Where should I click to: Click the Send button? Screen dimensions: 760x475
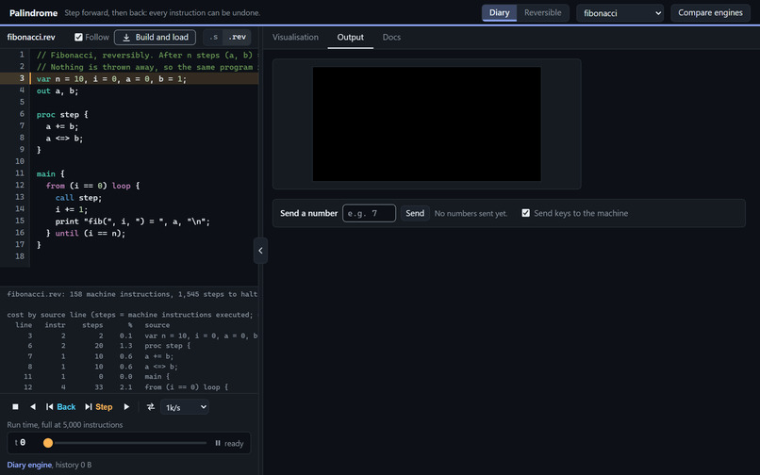tap(415, 213)
